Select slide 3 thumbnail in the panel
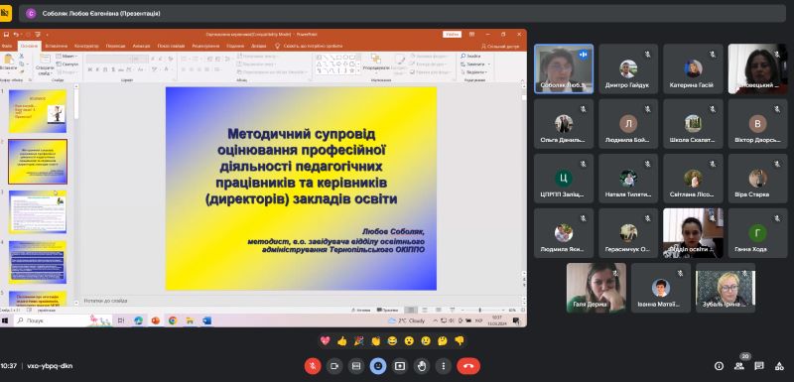The height and width of the screenshot is (382, 794). click(x=38, y=212)
